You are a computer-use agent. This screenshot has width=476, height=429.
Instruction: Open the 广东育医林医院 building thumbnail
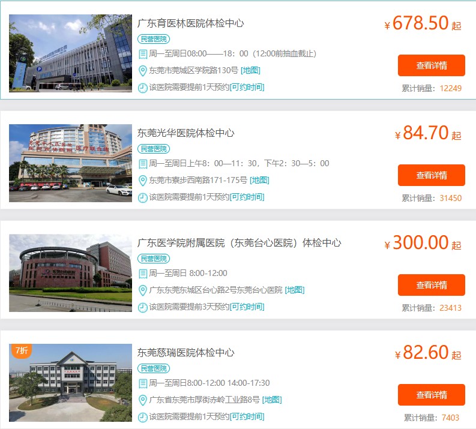tap(70, 53)
